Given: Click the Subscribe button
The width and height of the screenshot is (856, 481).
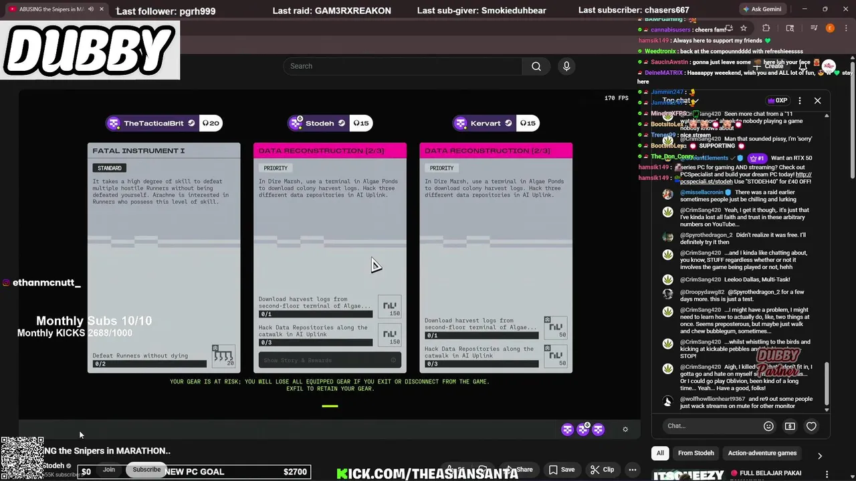Looking at the screenshot, I should [146, 470].
